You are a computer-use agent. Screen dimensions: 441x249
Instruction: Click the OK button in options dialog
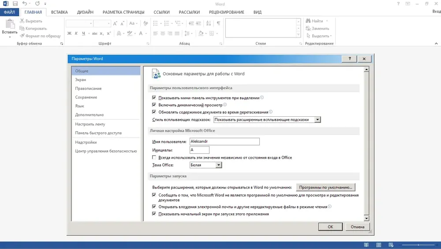[x=330, y=227]
